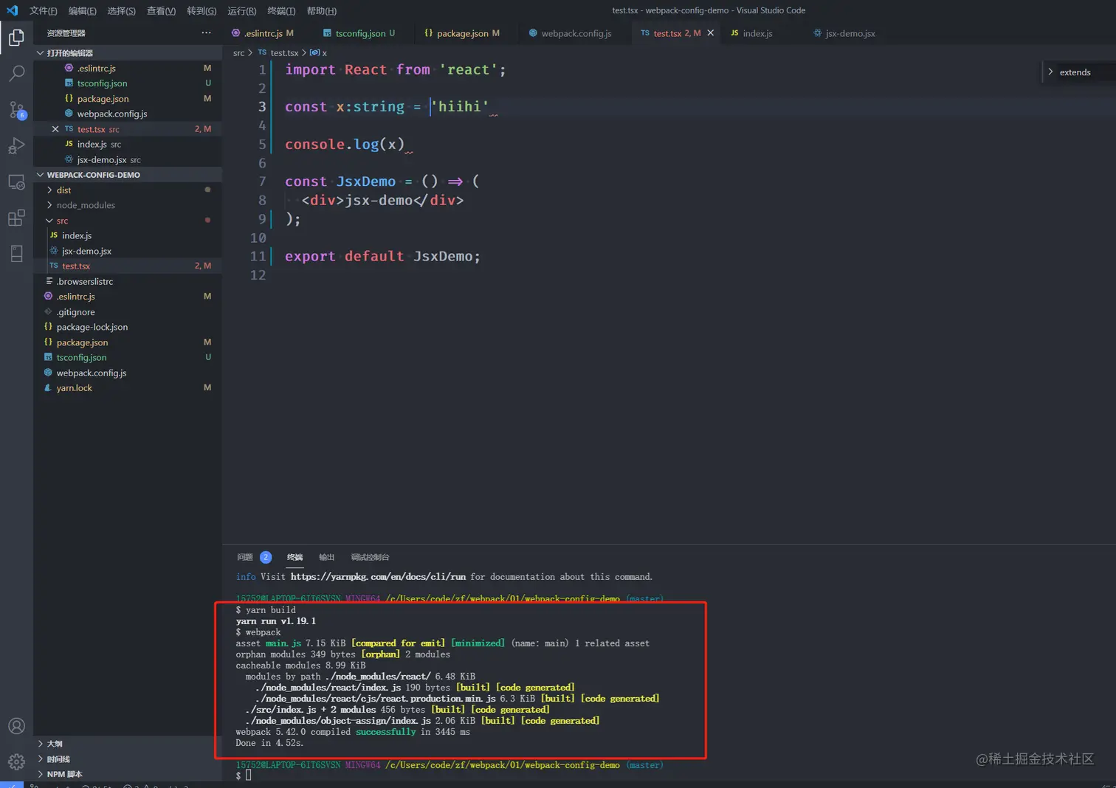Image resolution: width=1116 pixels, height=788 pixels.
Task: Open the Explorer more actions ellipsis
Action: pyautogui.click(x=206, y=32)
